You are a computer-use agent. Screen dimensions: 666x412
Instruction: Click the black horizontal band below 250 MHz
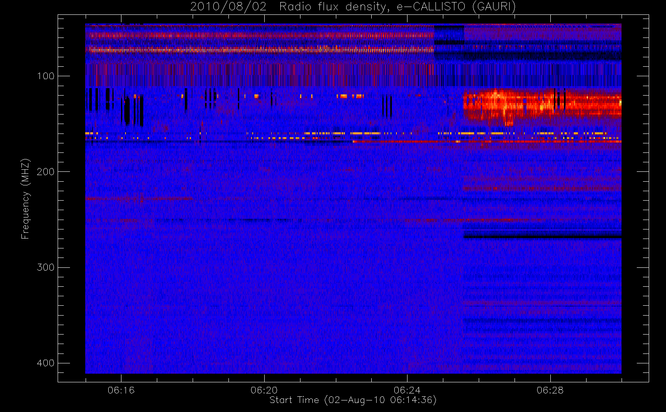tap(543, 236)
